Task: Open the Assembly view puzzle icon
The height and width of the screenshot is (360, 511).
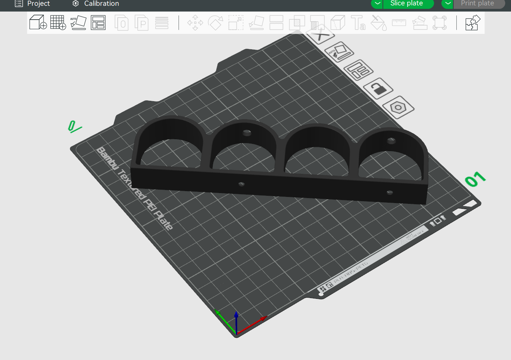Action: [473, 23]
